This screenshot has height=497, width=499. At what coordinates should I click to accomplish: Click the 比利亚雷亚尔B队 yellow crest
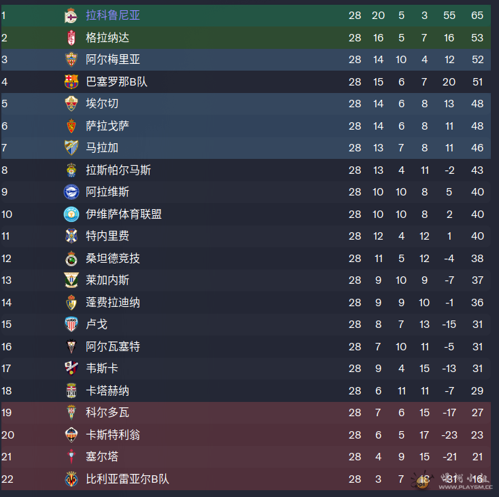coord(71,479)
